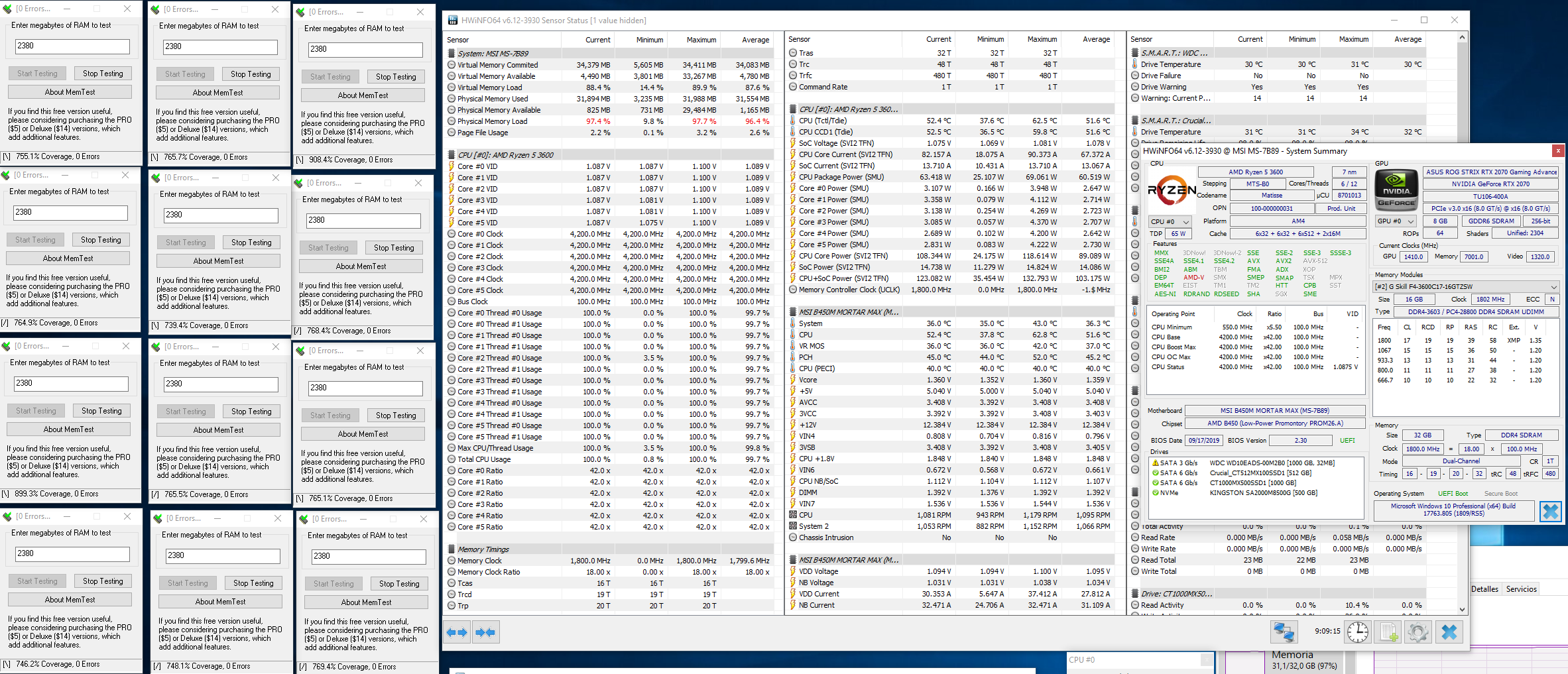Click MemTest title icon in 899.3% coverage window

[6, 346]
